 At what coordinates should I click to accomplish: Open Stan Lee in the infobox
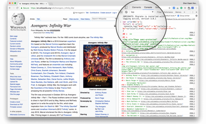[x=101, y=109]
